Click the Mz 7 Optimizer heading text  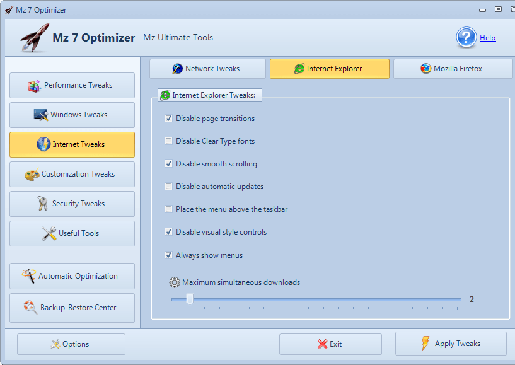(x=93, y=38)
